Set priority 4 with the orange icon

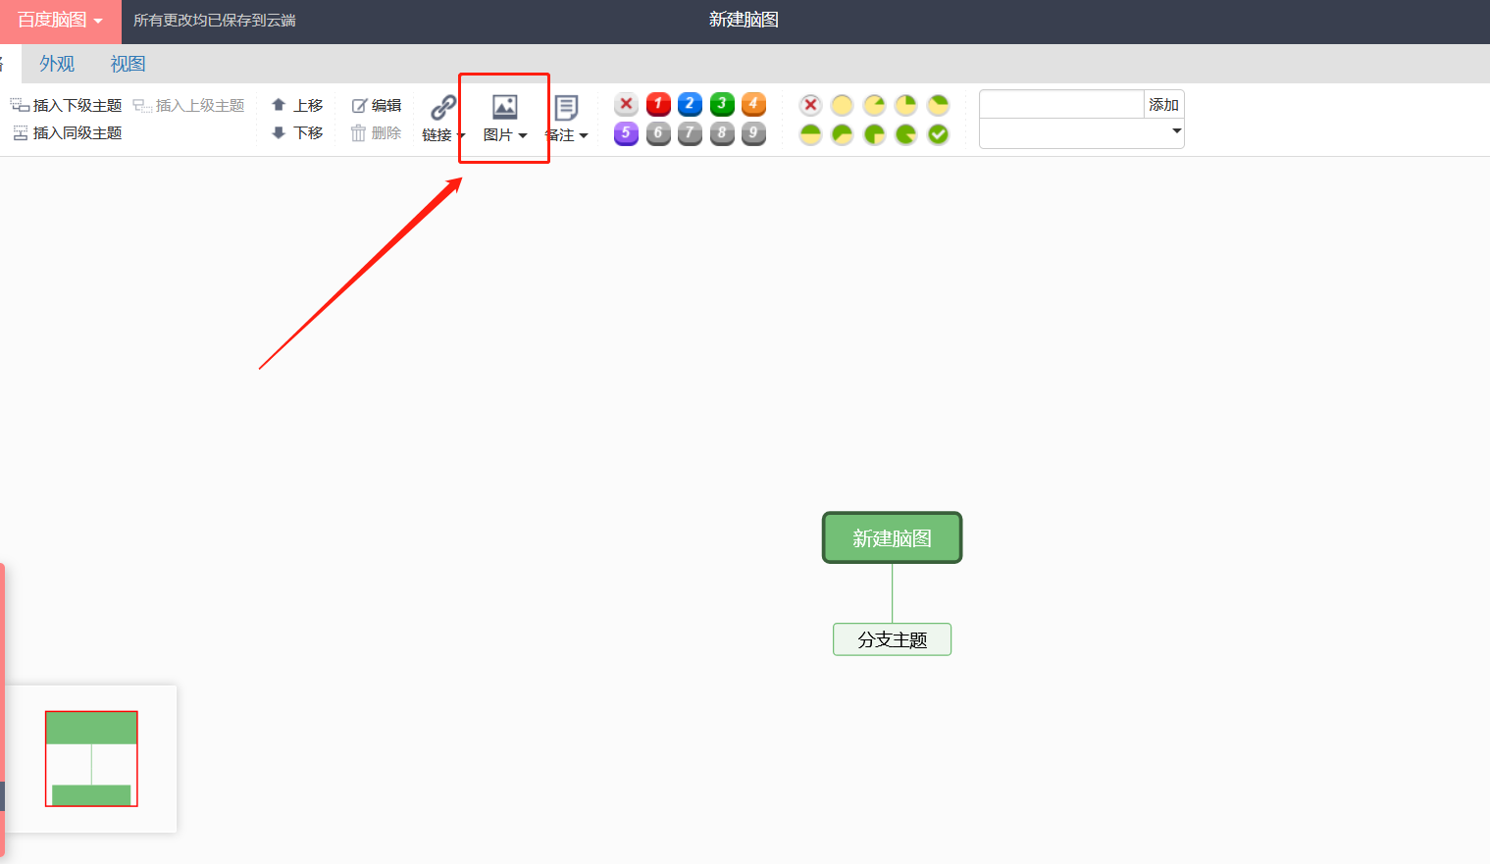click(x=753, y=104)
